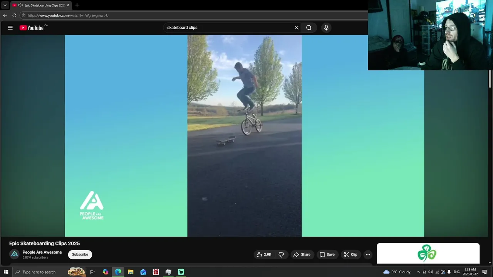Open the Meet Now tray icon
Viewport: 493px width, 277px height.
(424, 272)
